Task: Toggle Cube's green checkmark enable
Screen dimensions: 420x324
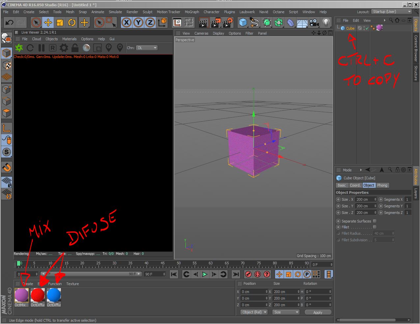Action: point(367,28)
